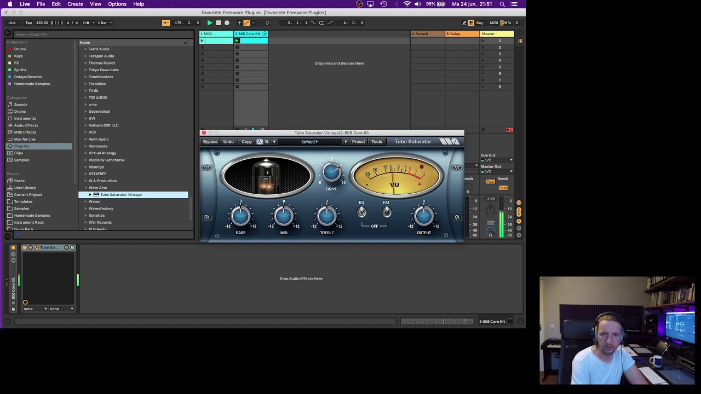
Task: Click the Spotlight search icon
Action: pos(502,4)
